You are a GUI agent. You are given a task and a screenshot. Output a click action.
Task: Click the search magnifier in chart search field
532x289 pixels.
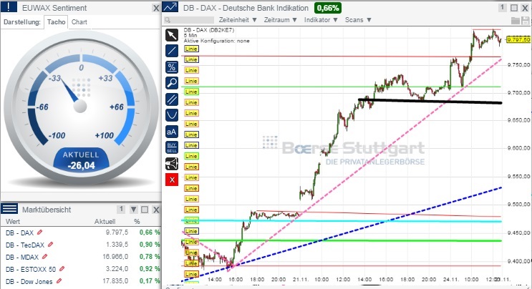168,20
